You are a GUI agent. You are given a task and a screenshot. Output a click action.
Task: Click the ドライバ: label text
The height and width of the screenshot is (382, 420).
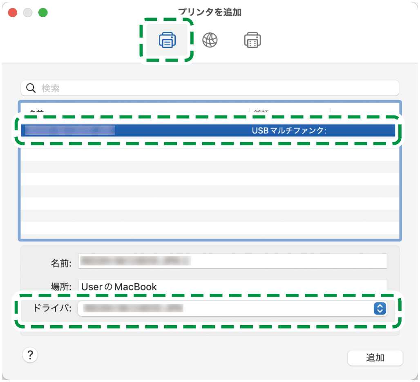coord(51,308)
